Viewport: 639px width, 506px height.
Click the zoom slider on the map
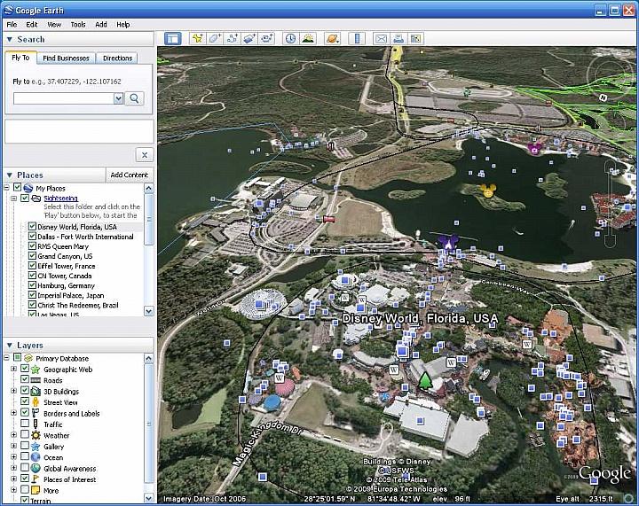(610, 204)
